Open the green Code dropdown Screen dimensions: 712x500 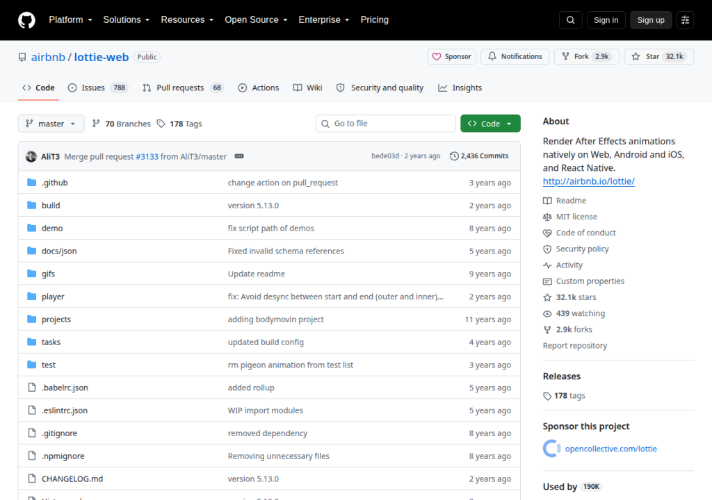[x=490, y=124]
